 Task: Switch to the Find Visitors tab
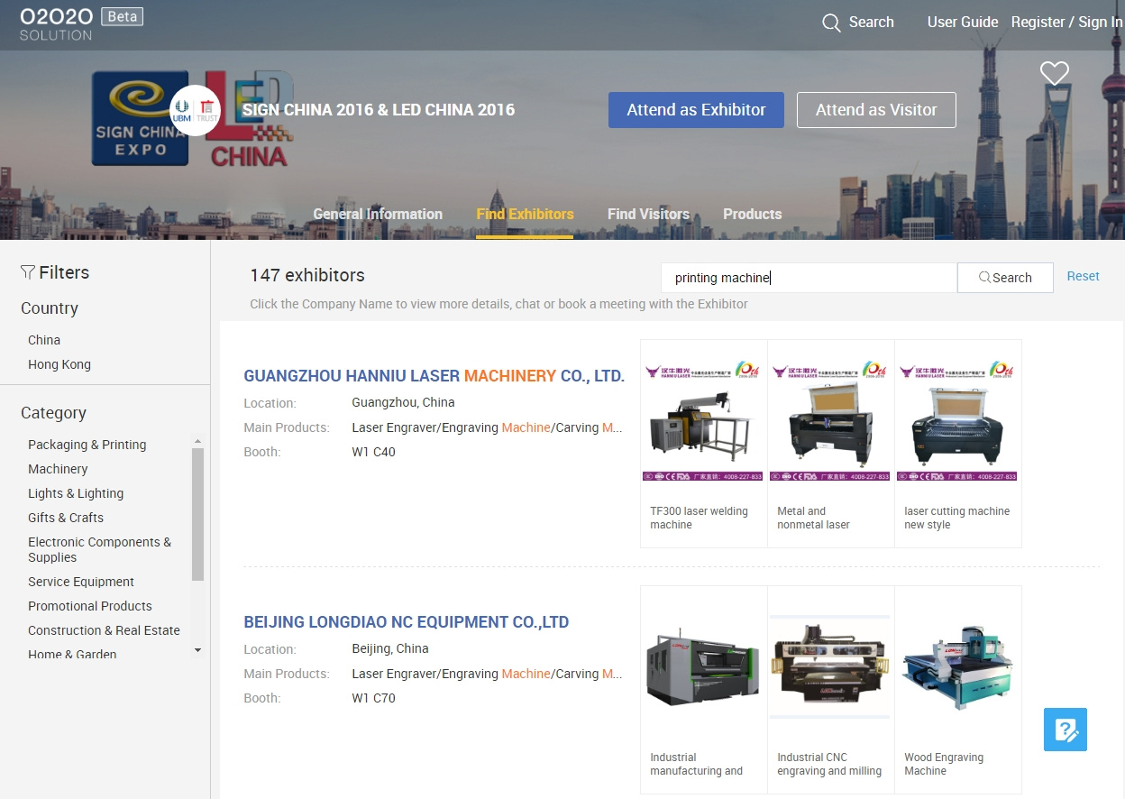648,214
